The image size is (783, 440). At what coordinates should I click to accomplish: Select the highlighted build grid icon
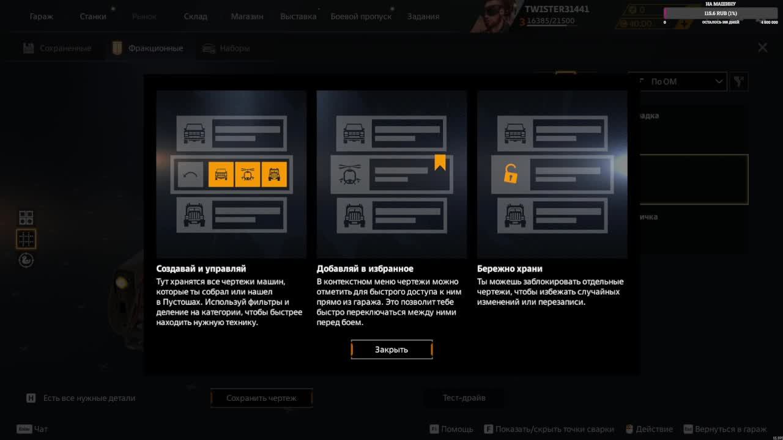(26, 239)
